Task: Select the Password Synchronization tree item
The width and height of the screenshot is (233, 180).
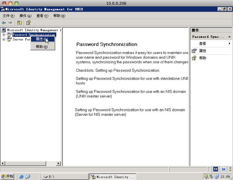Action: (x=34, y=35)
